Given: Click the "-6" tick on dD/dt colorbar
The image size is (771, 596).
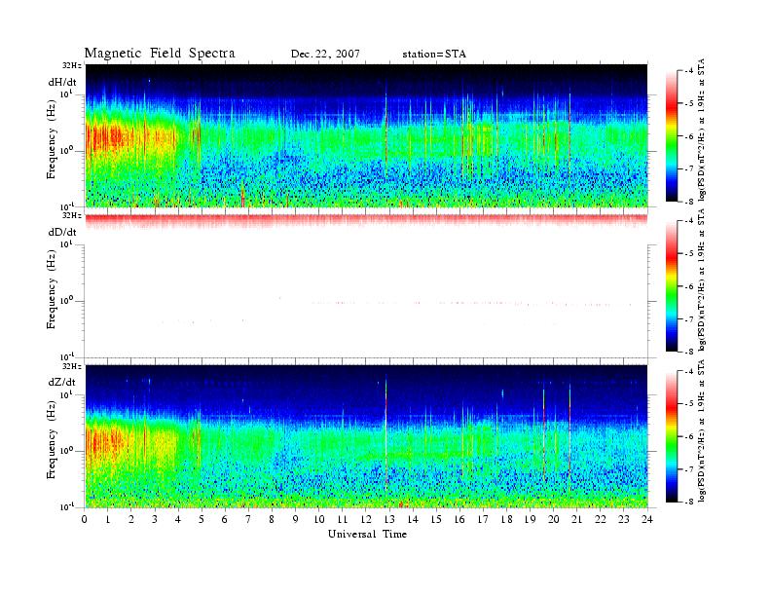Looking at the screenshot, I should pyautogui.click(x=689, y=286).
